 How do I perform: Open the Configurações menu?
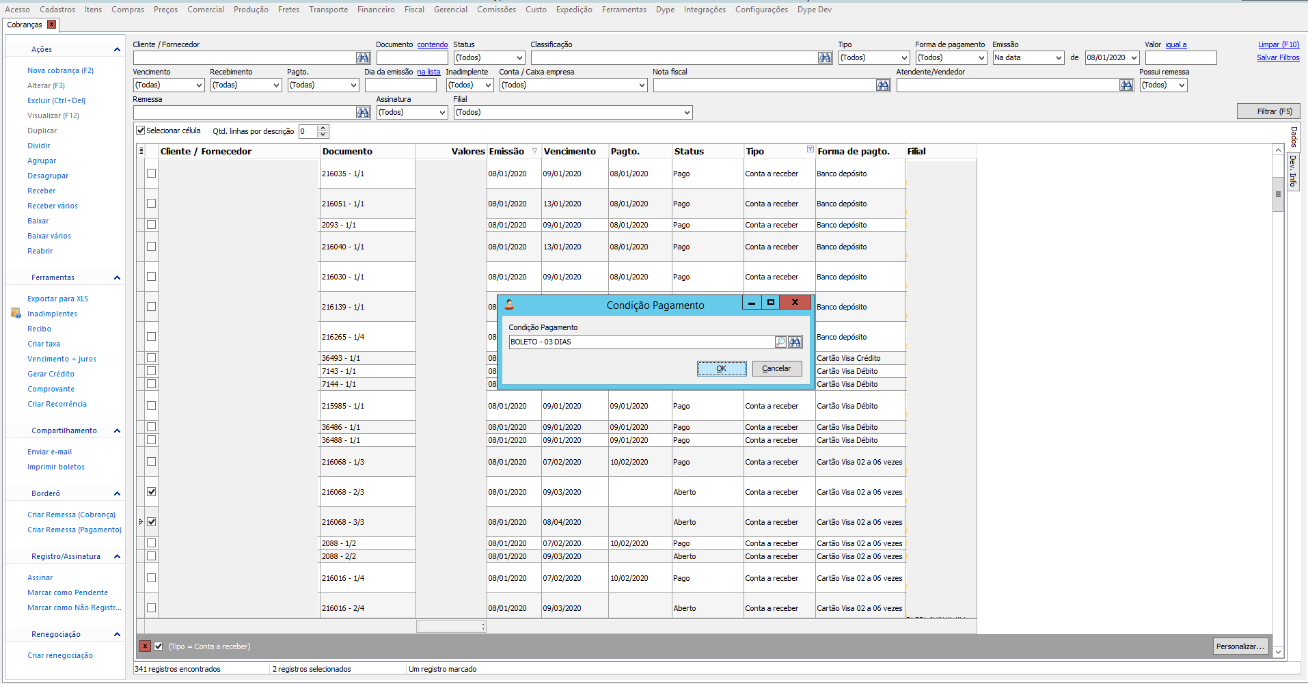[x=761, y=10]
